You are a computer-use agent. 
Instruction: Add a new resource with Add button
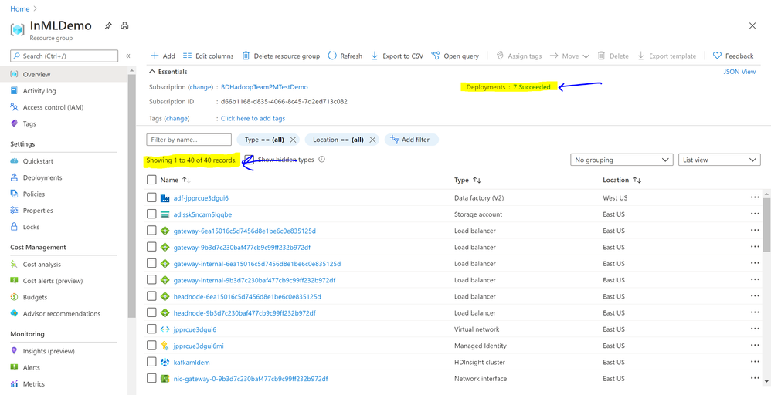(163, 56)
